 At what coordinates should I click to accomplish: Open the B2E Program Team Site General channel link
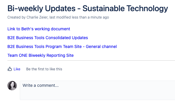[62, 46]
